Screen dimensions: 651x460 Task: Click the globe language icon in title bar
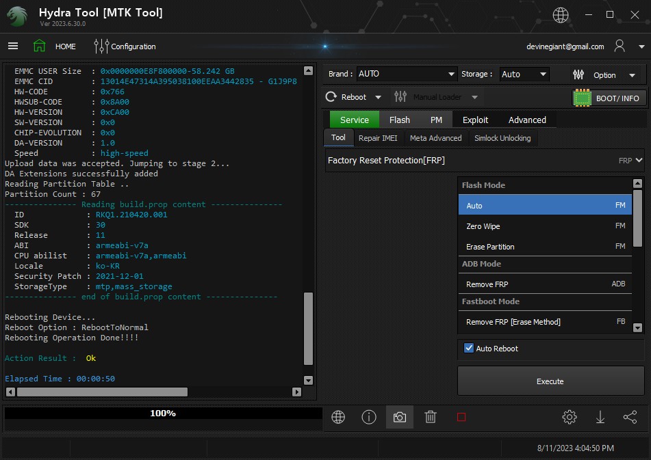560,15
